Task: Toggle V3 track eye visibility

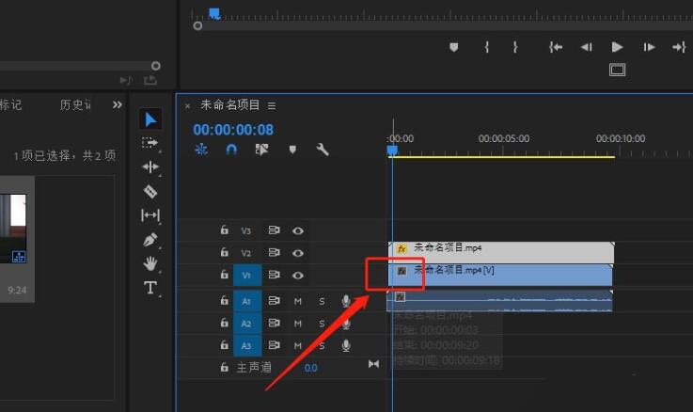Action: [298, 230]
